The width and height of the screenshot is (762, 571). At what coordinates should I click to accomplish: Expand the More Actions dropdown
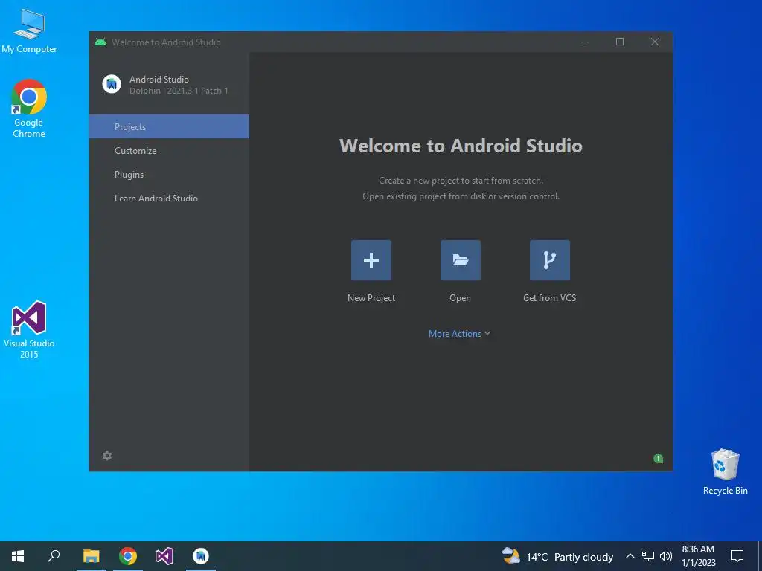click(x=459, y=334)
